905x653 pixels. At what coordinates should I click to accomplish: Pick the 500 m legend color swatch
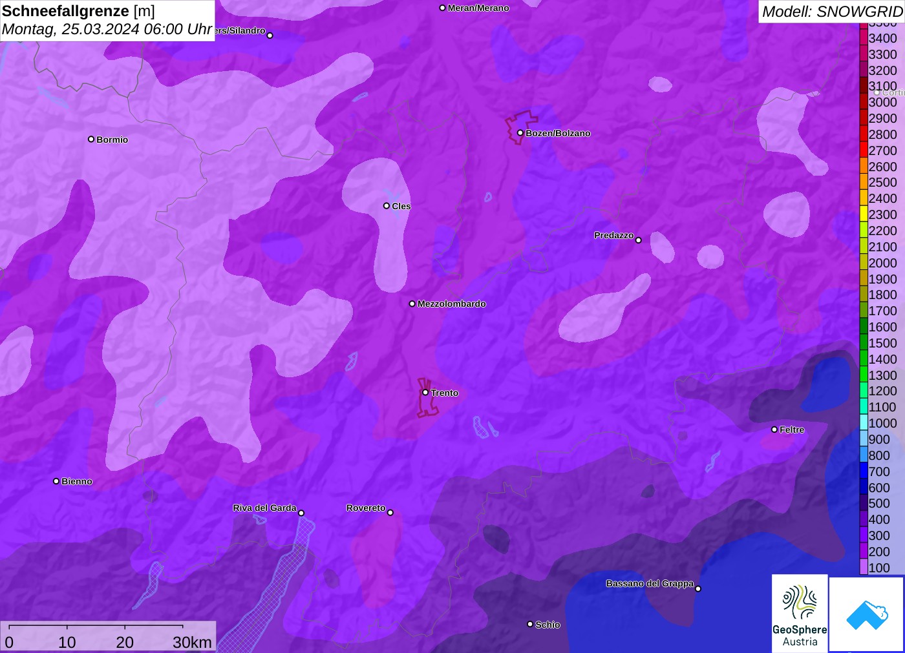click(x=864, y=503)
